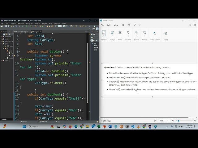Open Excel from taskbar
The image size is (198, 148).
pos(99,126)
